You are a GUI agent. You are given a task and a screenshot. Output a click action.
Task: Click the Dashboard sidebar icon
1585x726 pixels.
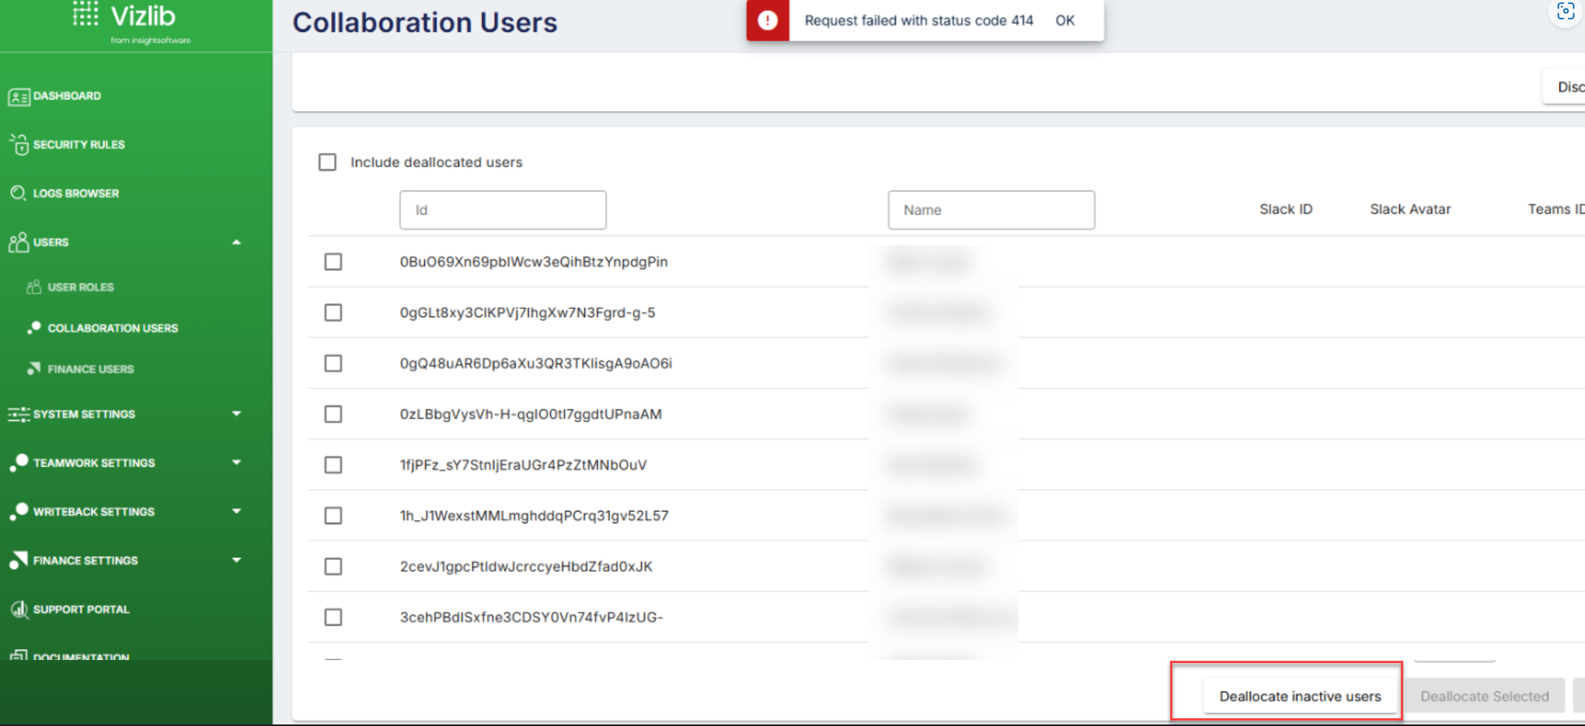19,96
